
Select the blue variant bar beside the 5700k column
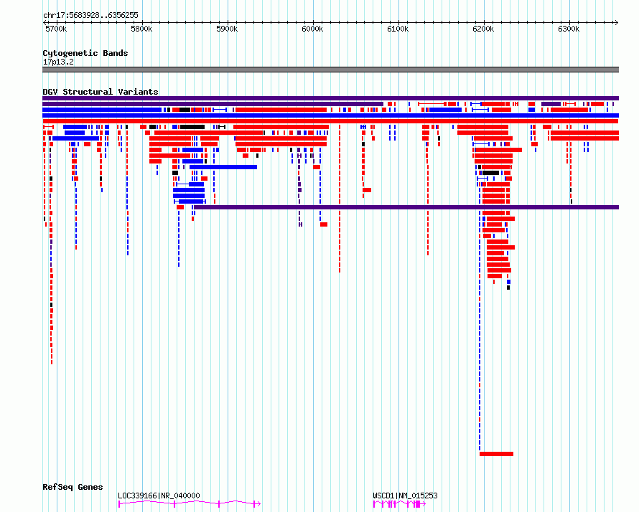point(76,138)
